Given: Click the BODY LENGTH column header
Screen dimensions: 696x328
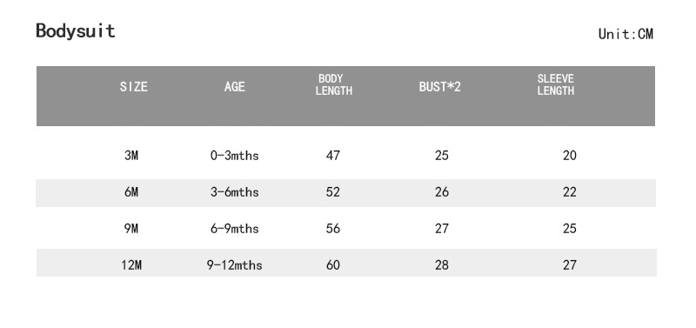Looking at the screenshot, I should point(334,84).
